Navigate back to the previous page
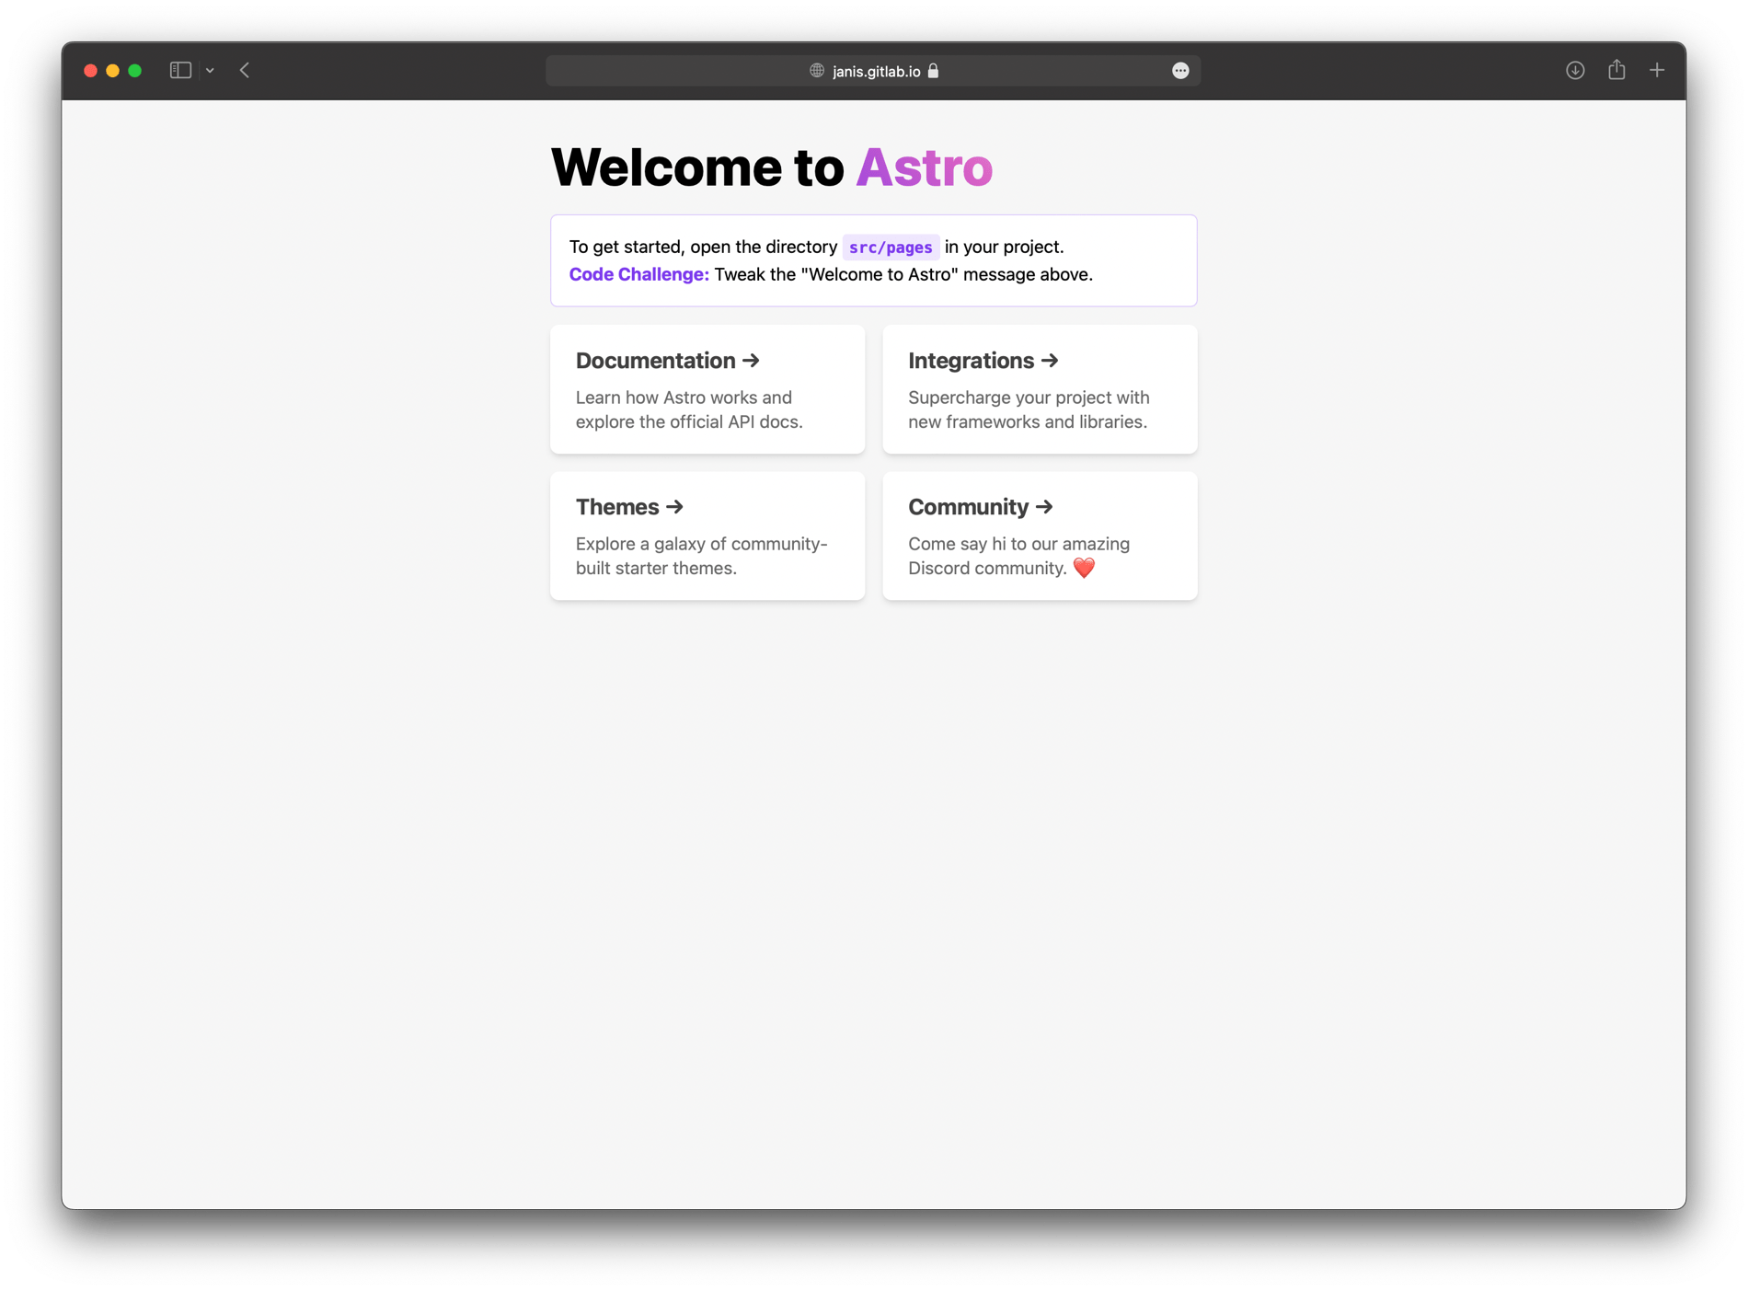1748x1291 pixels. (x=244, y=70)
